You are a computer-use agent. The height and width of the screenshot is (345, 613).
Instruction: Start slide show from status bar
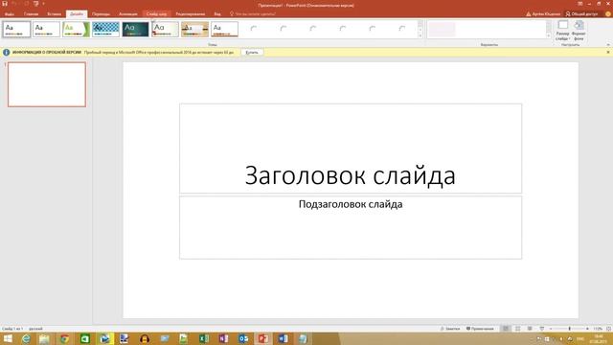pyautogui.click(x=542, y=329)
